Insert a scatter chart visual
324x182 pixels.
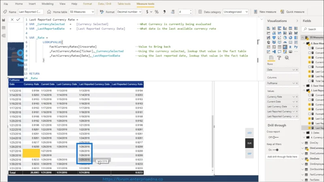tap(279, 38)
